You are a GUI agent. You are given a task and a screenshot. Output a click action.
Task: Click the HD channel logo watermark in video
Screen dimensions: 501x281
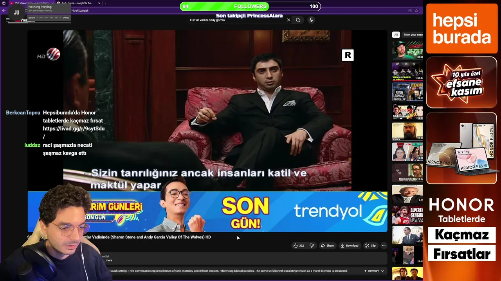pos(49,54)
